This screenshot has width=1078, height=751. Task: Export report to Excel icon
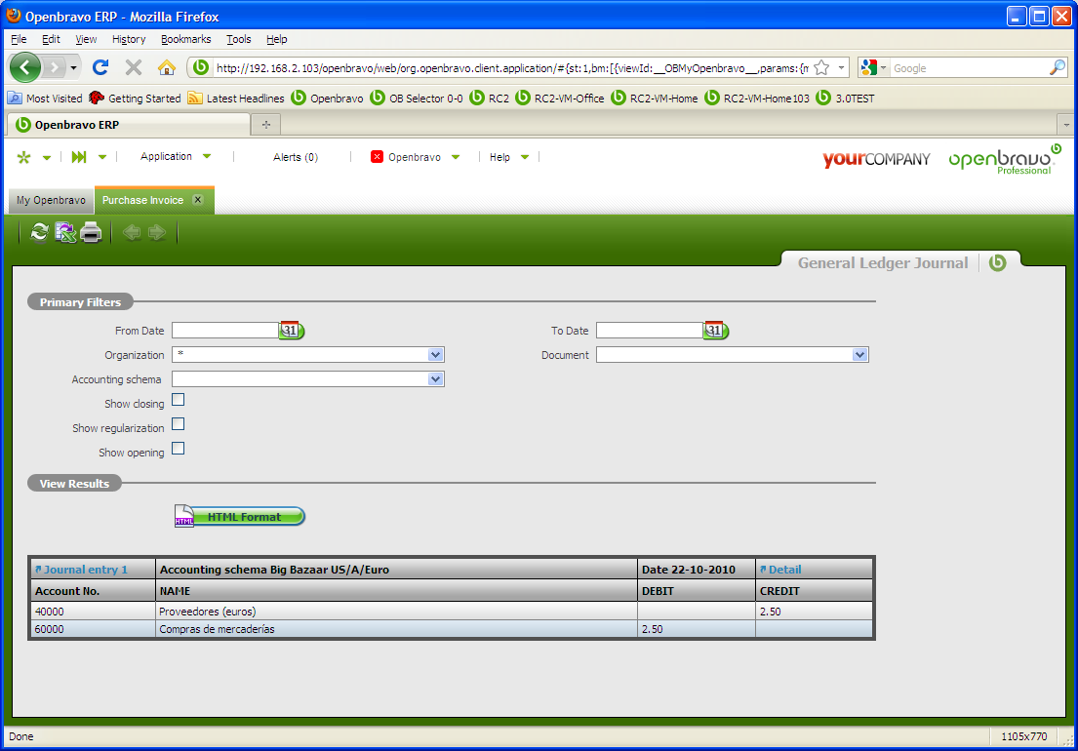click(x=65, y=233)
